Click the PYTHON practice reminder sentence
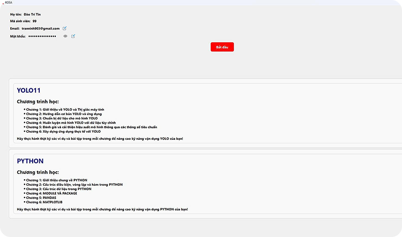 [x=102, y=209]
